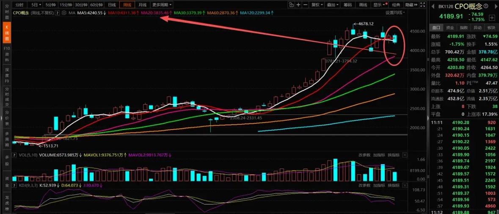Select the 30分钟 period
This screenshot has height=214, width=499.
pos(81,5)
